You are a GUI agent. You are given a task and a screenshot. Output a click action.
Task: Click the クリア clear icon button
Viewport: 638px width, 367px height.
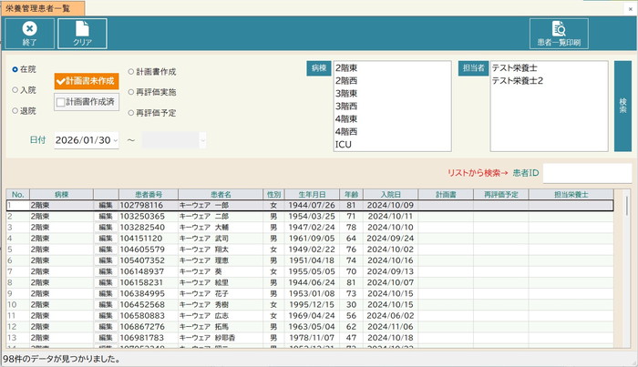(82, 34)
